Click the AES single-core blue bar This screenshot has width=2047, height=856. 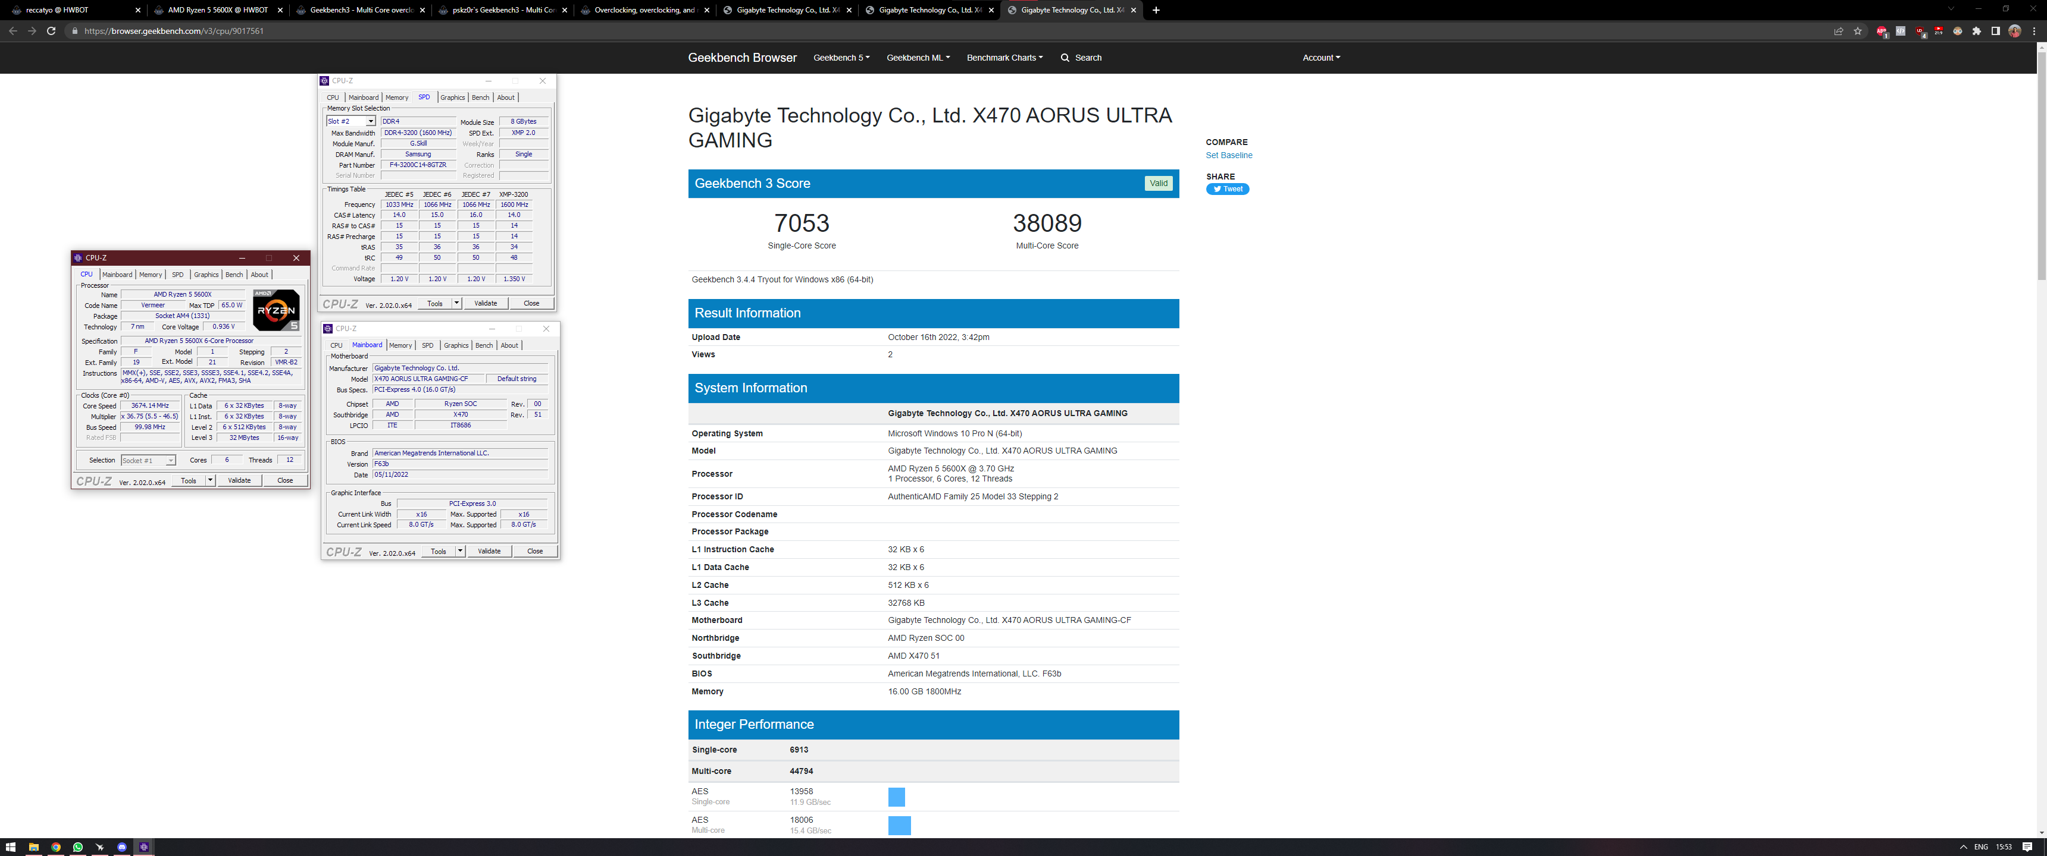pos(896,797)
